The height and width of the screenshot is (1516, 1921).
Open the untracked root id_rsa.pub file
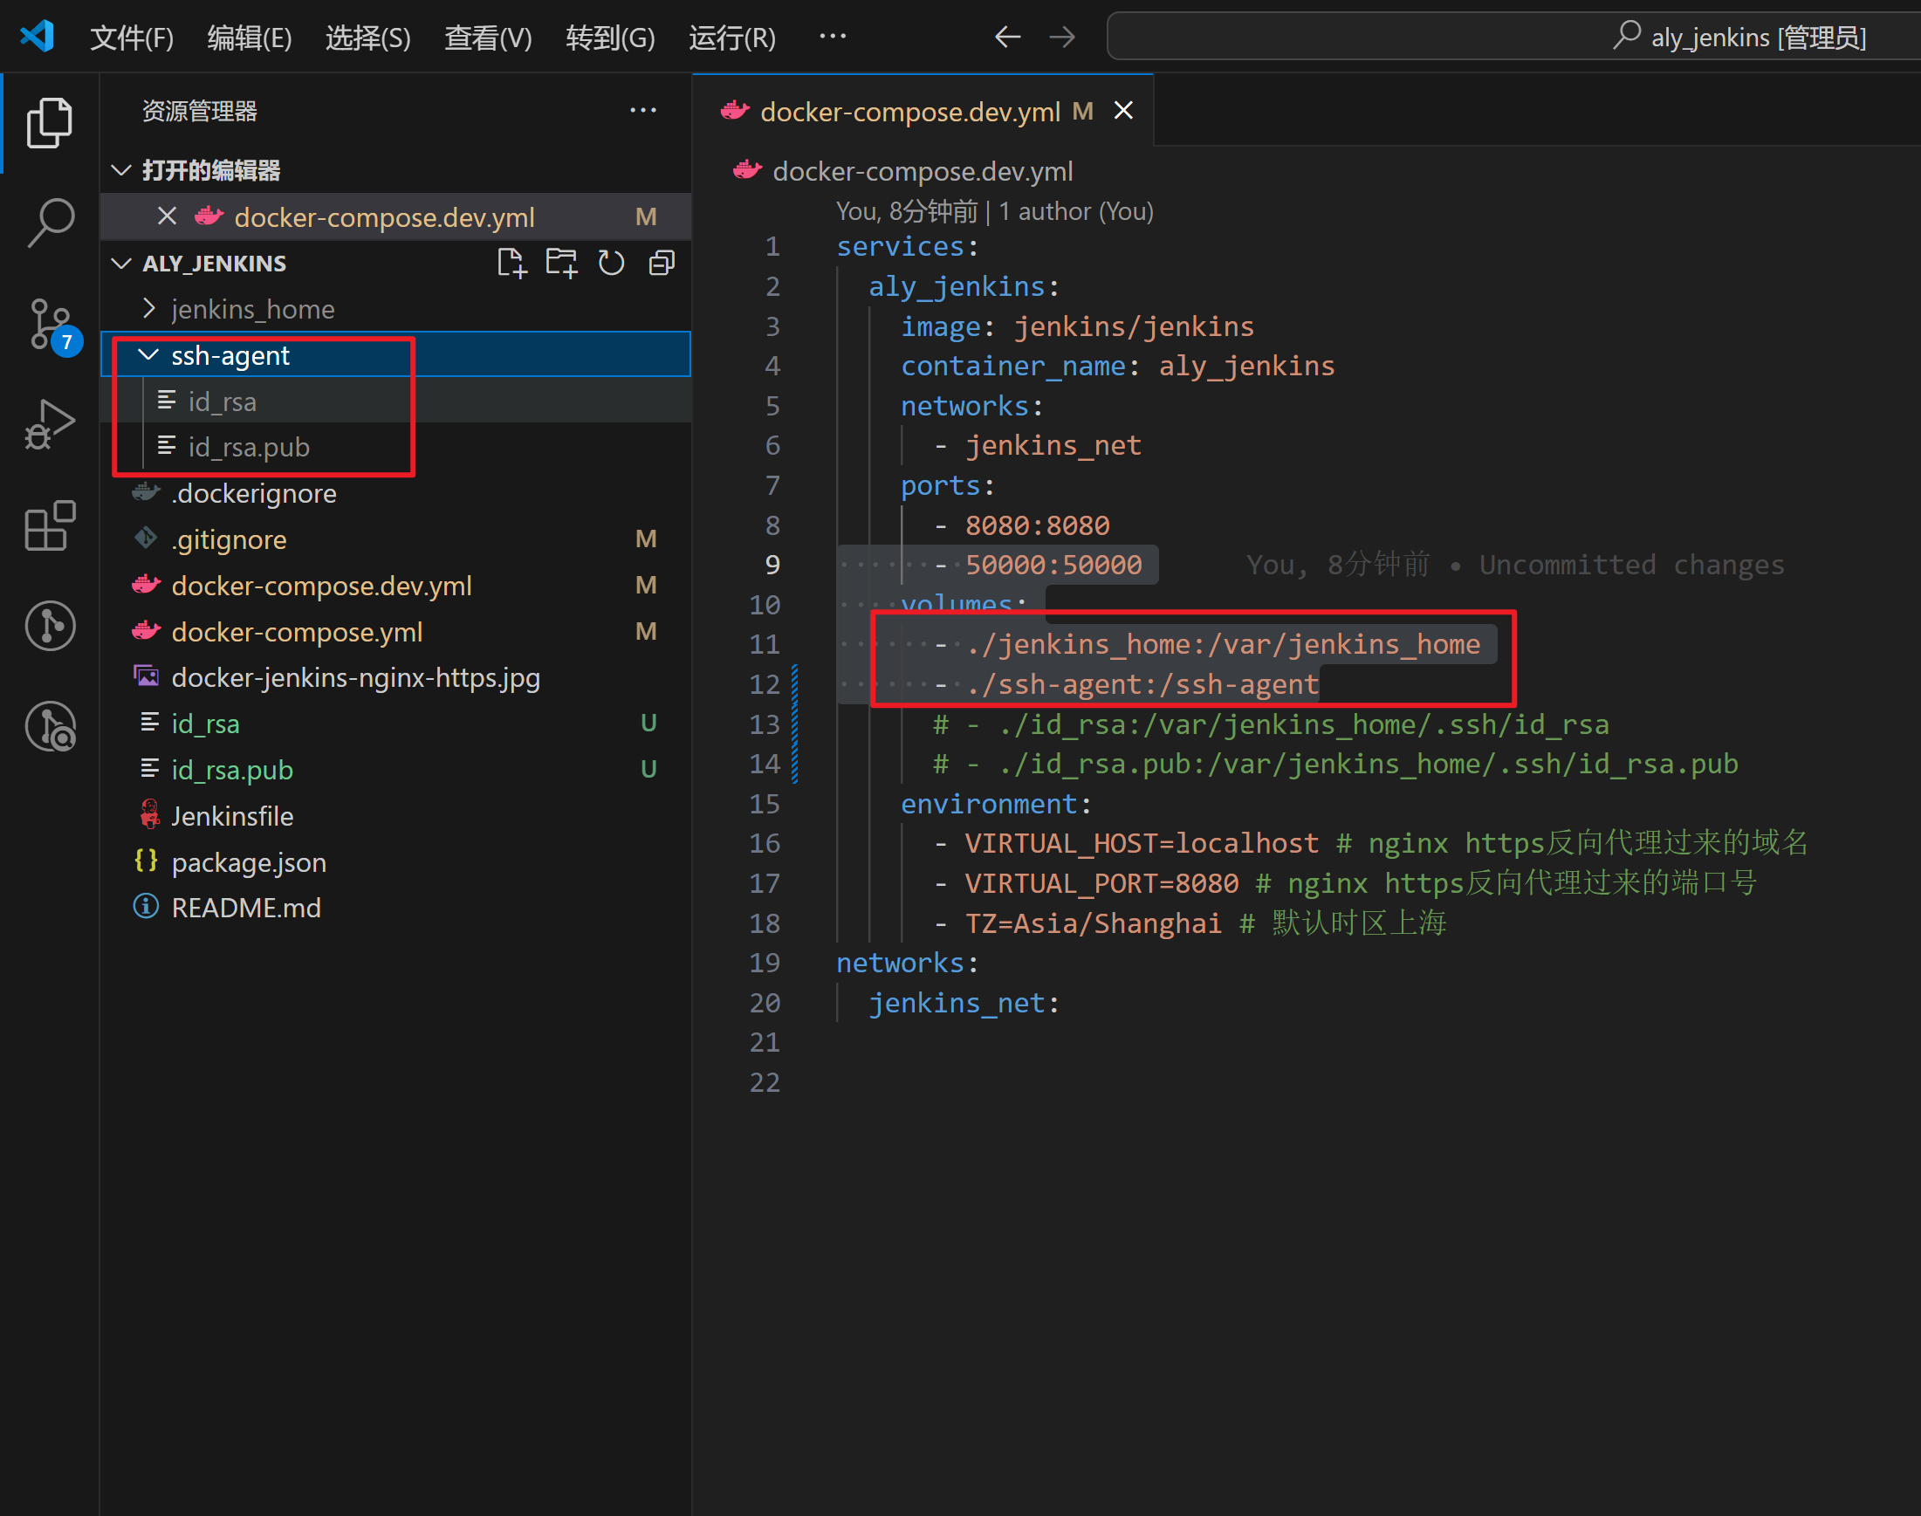pos(396,770)
